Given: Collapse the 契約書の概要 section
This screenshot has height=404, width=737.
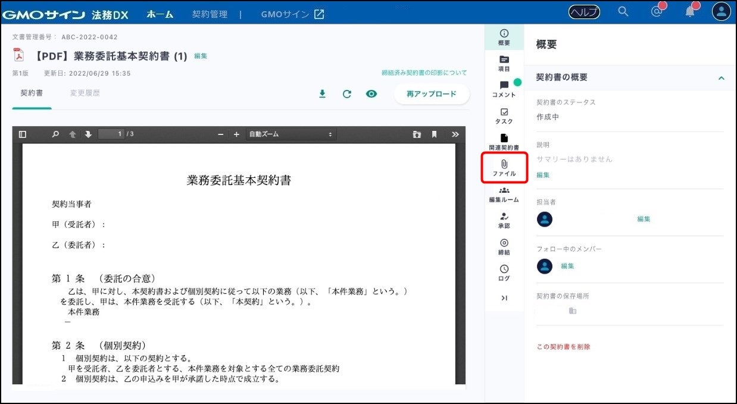Looking at the screenshot, I should 721,78.
